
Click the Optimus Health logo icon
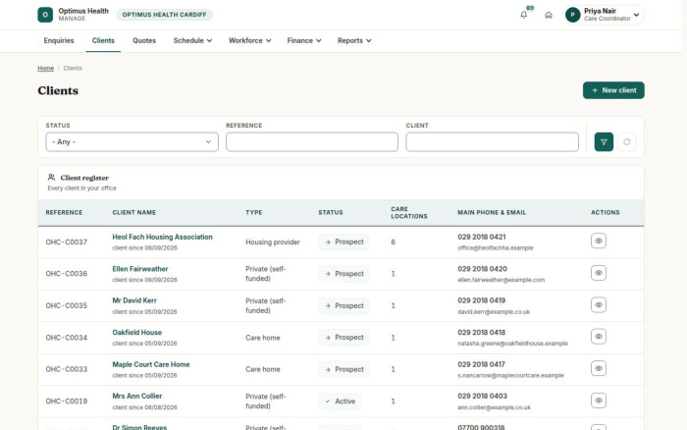tap(45, 15)
